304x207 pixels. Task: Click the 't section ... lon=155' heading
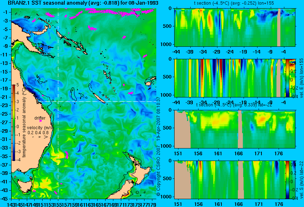click(234, 3)
